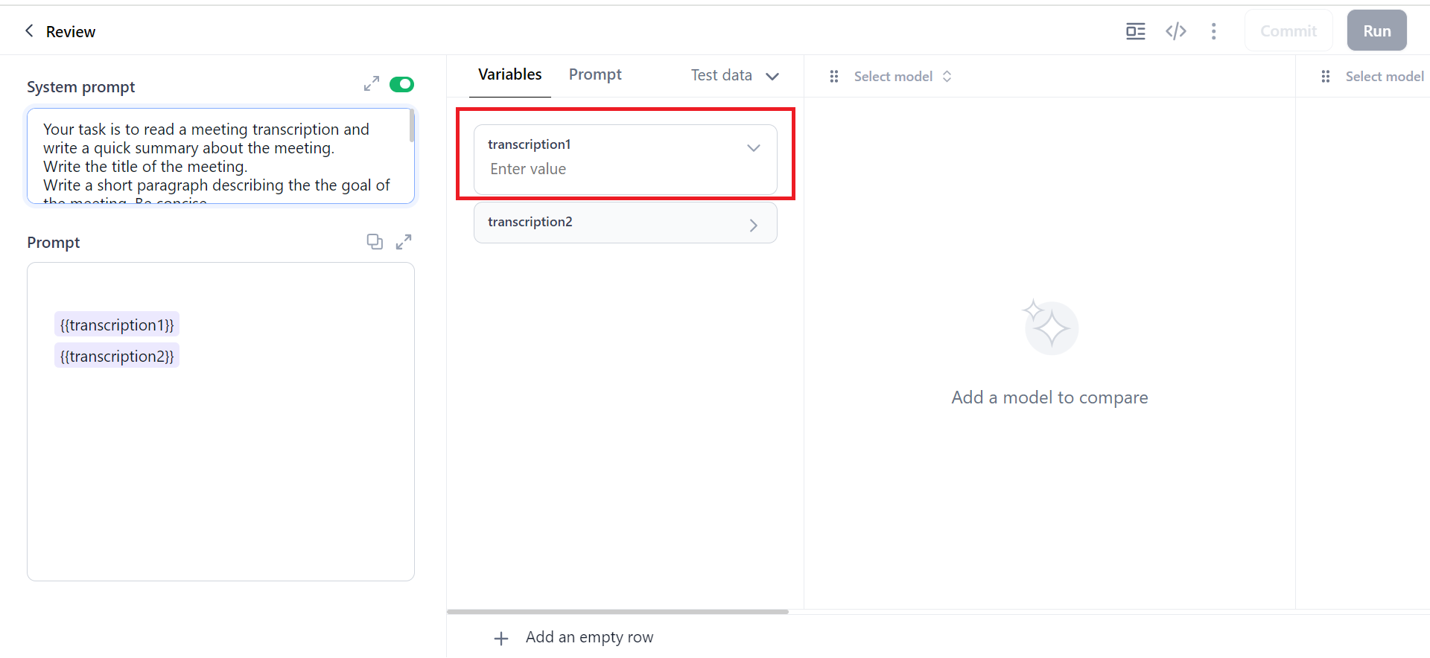Open the first Select model dropdown

tap(902, 77)
